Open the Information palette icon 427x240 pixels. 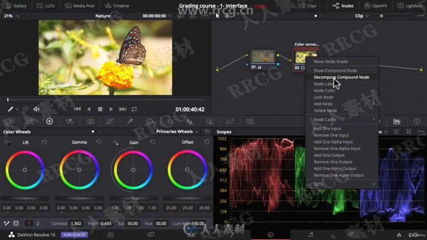pyautogui.click(x=417, y=121)
